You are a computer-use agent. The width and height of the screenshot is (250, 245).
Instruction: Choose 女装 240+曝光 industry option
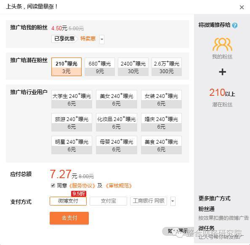tap(161, 99)
